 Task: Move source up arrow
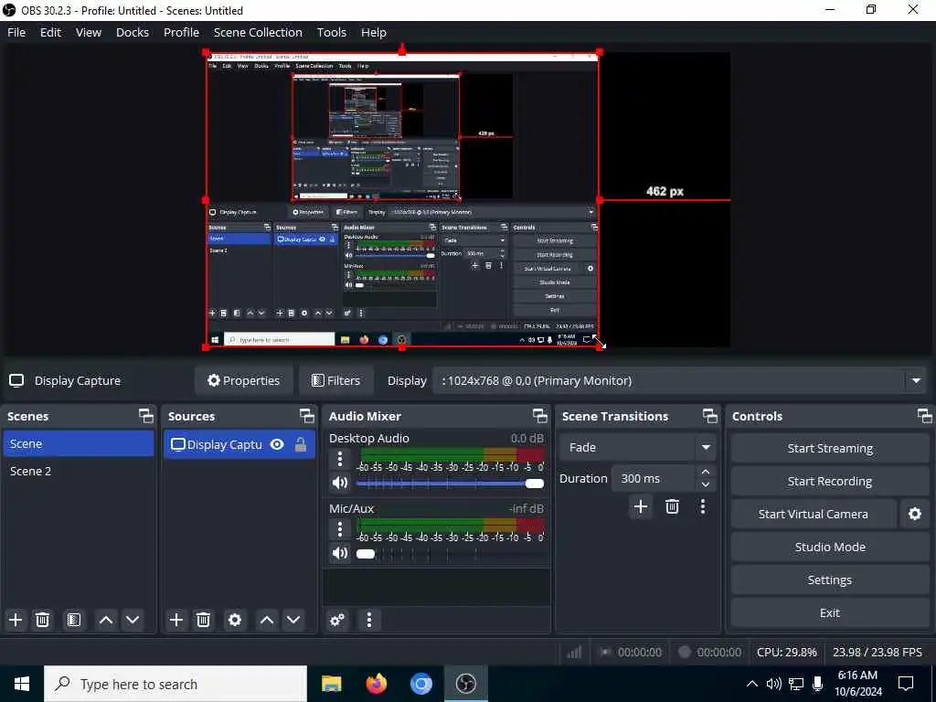point(267,620)
